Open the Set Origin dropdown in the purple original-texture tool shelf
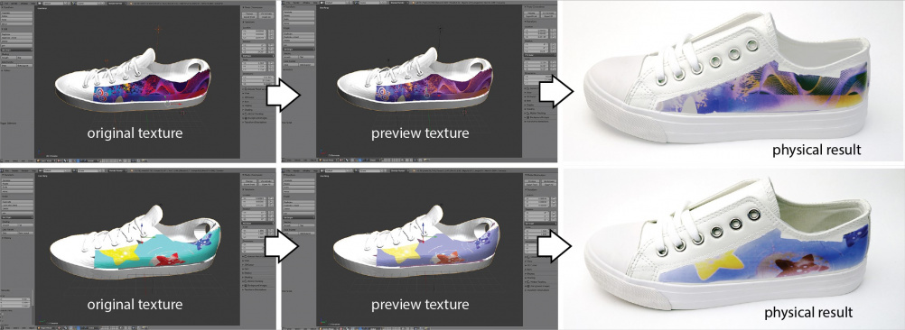 [17, 50]
